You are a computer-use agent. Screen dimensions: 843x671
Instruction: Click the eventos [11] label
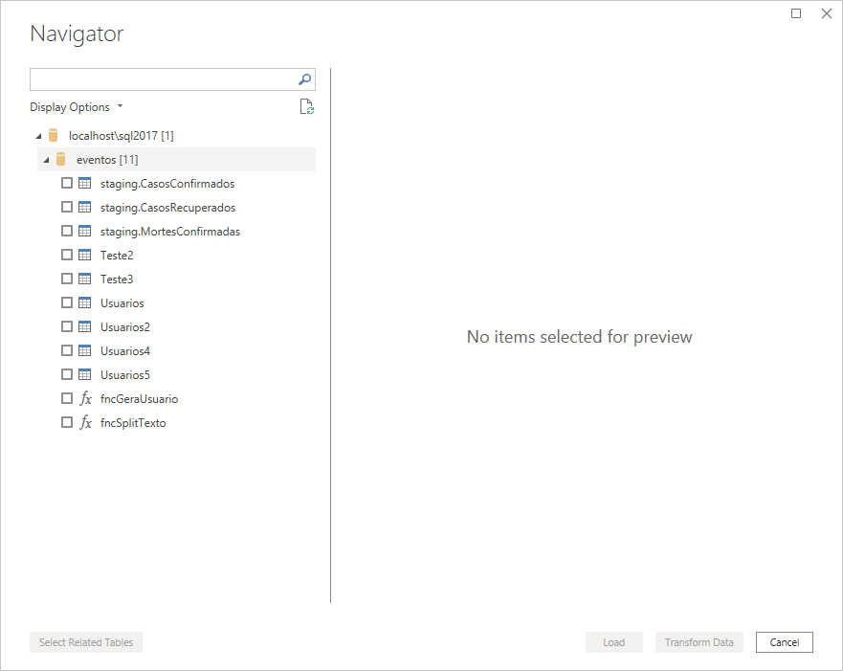107,160
